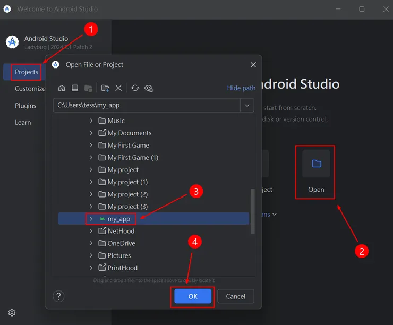Image resolution: width=393 pixels, height=325 pixels.
Task: Open help with question mark button
Action: click(58, 296)
